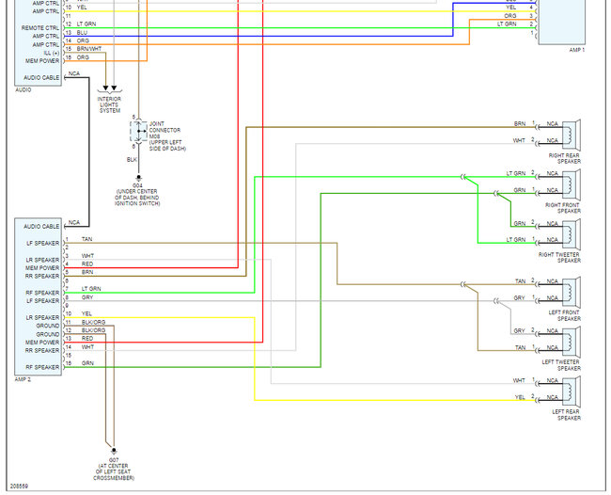611x495 pixels.
Task: Click the 'LEFT TWEETER SPEAKER' label
Action: (561, 365)
